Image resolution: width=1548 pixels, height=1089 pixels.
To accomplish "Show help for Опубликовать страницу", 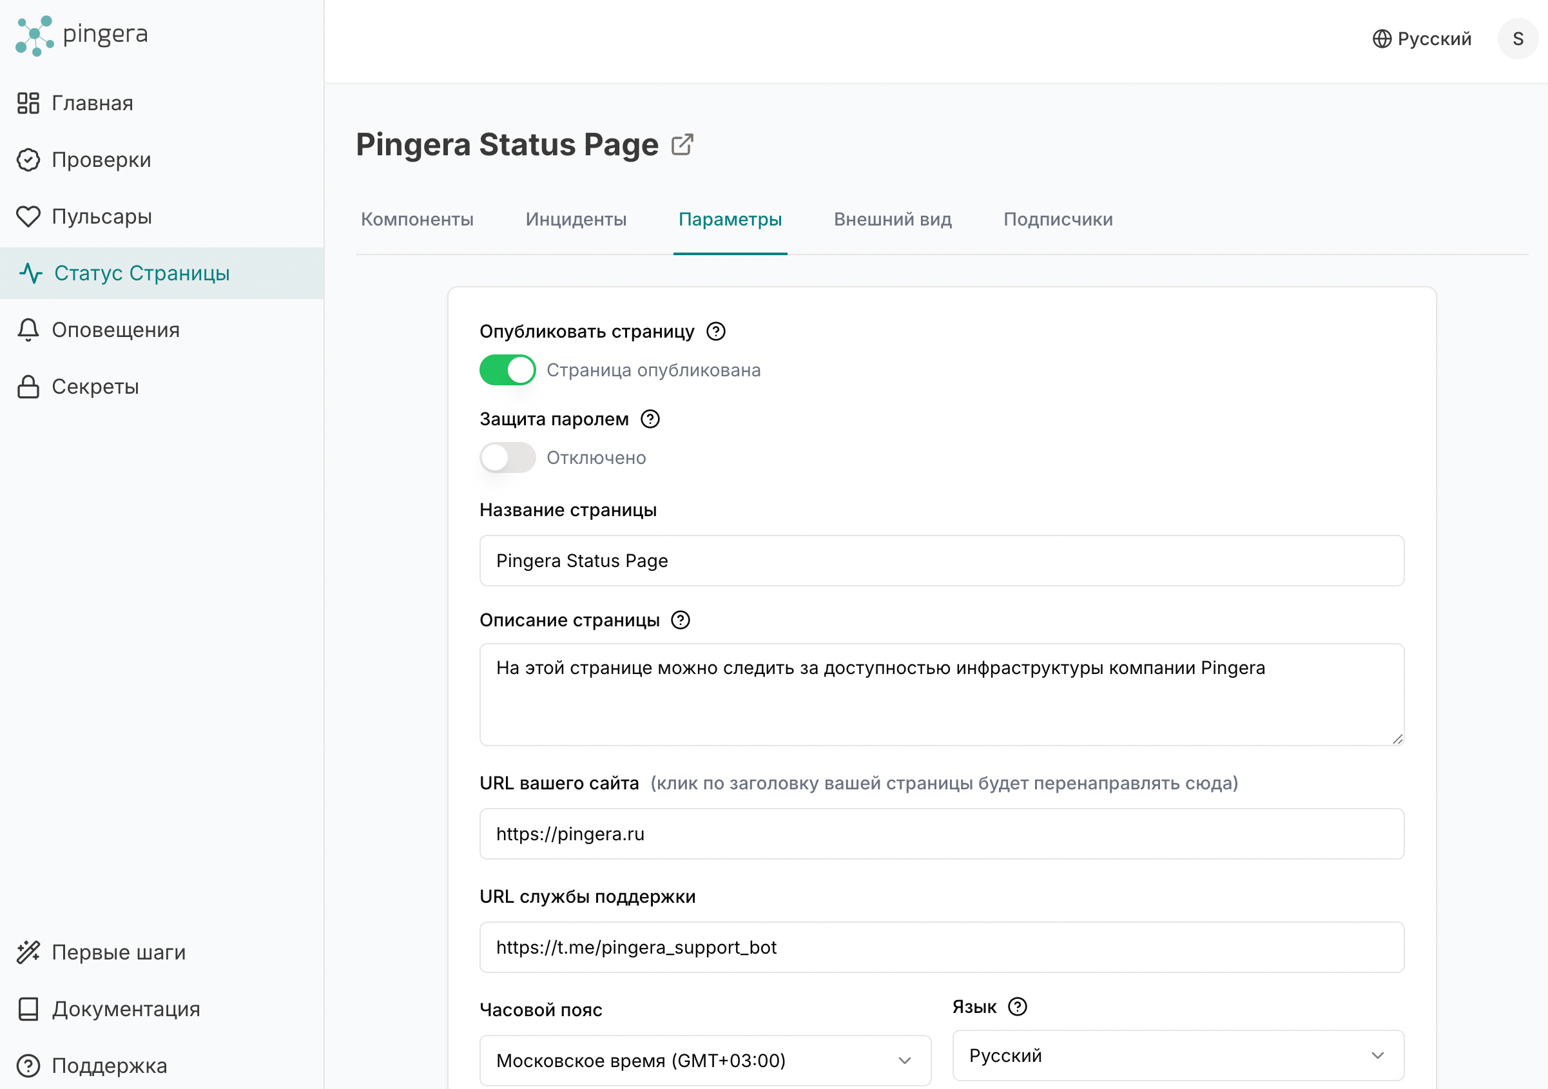I will point(716,331).
